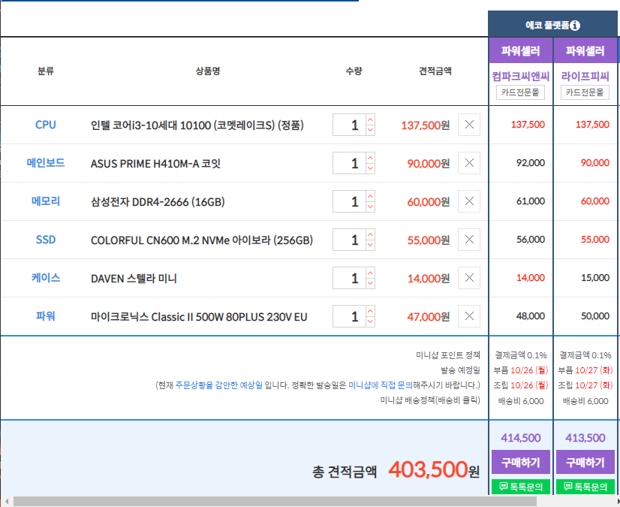Decrease the 메인보드 quantity
The height and width of the screenshot is (507, 620).
[370, 168]
